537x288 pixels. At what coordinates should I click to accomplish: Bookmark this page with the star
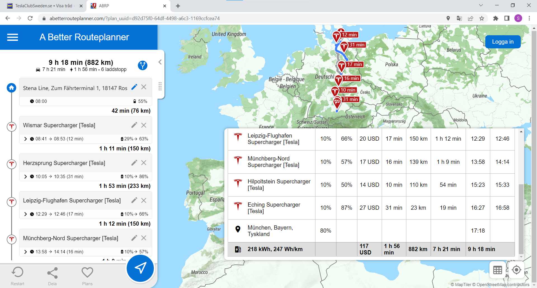tap(482, 18)
